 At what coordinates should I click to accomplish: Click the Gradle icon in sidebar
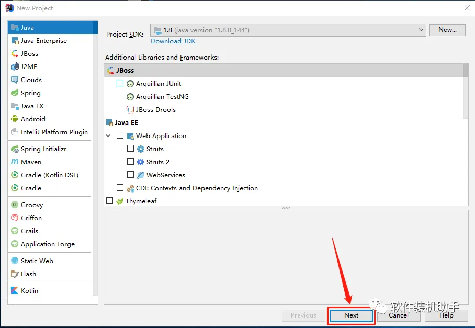click(15, 188)
